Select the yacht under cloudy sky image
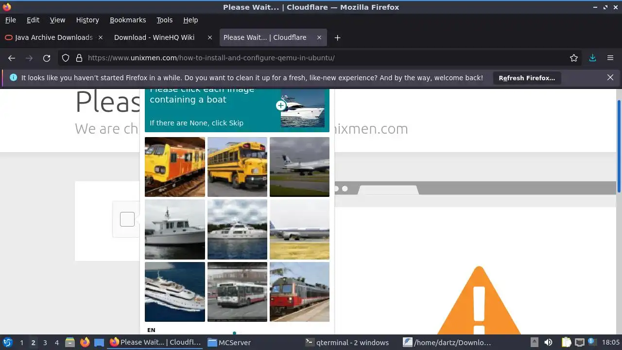This screenshot has width=622, height=350. click(237, 229)
